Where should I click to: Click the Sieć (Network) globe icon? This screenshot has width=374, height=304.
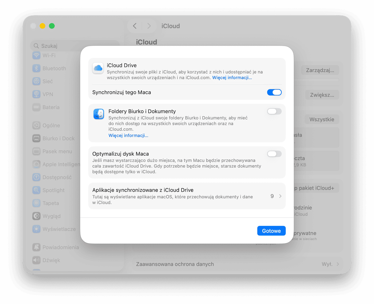[x=36, y=81]
